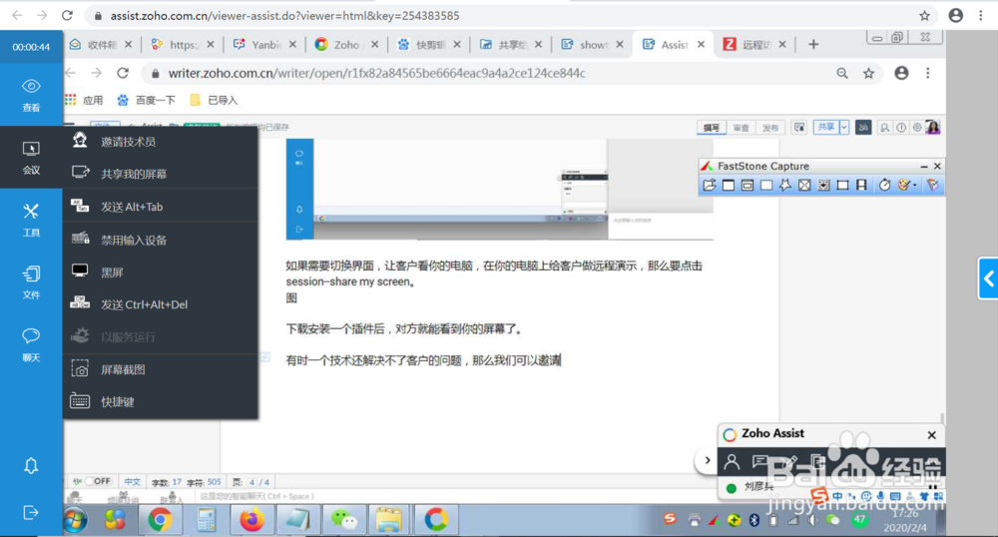Choose 禁用输入设备 menu entry

click(161, 240)
